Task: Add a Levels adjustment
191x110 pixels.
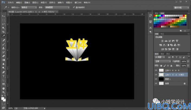Action: 166,41
